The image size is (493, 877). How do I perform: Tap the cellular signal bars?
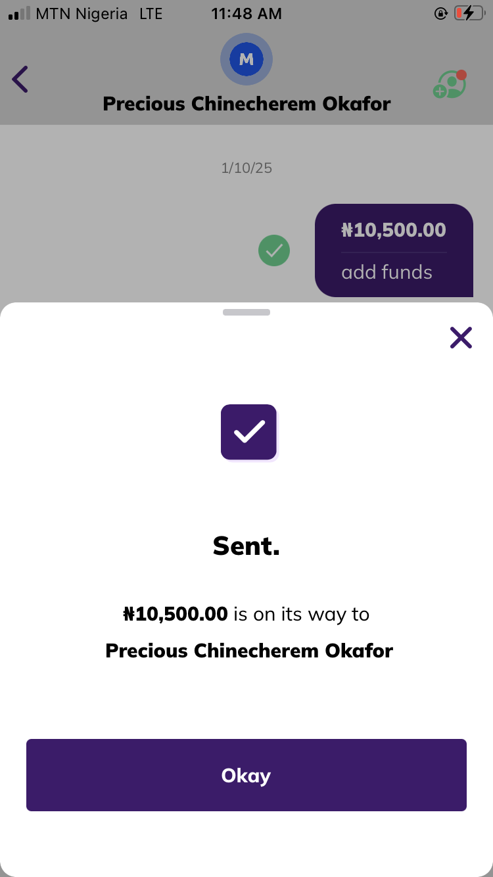[x=20, y=14]
